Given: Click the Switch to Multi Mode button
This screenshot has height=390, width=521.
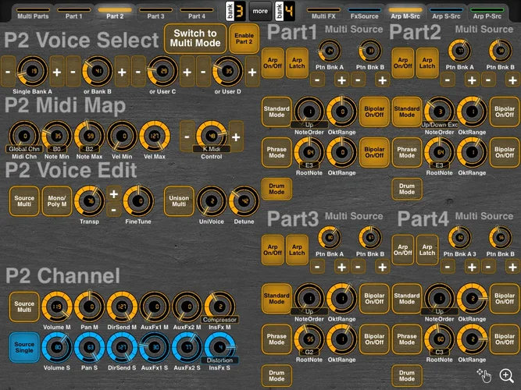Looking at the screenshot, I should 195,38.
